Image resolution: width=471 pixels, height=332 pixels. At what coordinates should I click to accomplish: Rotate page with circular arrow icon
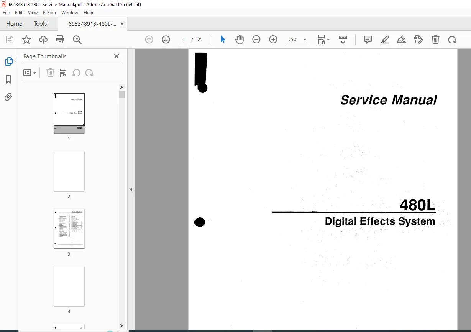[x=452, y=40]
